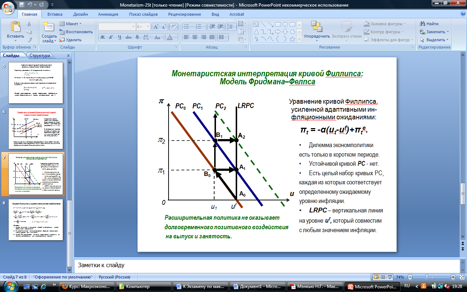Screen dimensions: 467x292
Task: Click the Заметки к слайду notes field
Action: 266,265
